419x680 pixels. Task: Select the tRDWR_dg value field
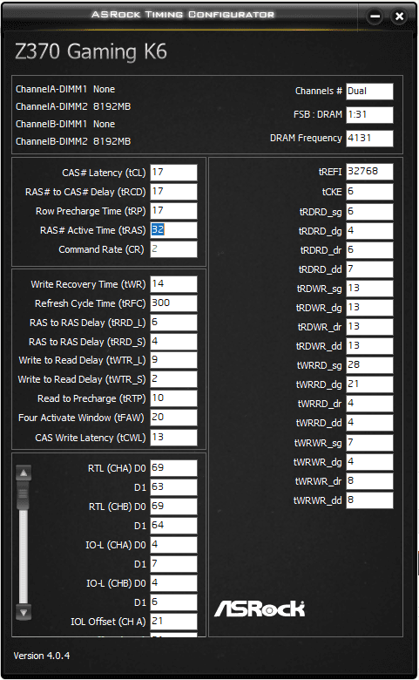(x=369, y=307)
